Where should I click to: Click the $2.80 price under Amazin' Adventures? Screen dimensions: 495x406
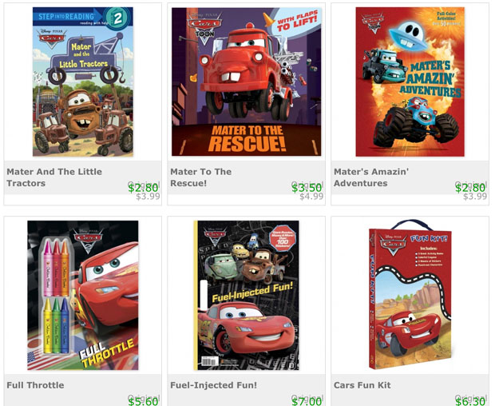470,188
